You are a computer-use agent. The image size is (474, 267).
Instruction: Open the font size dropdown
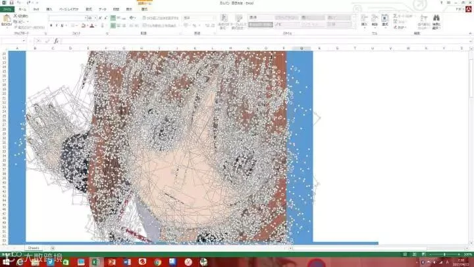pos(95,18)
